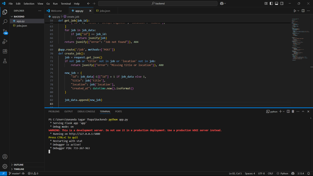Viewport: 313px width, 176px height.
Task: Open the Run and Debug view
Action: point(5,41)
